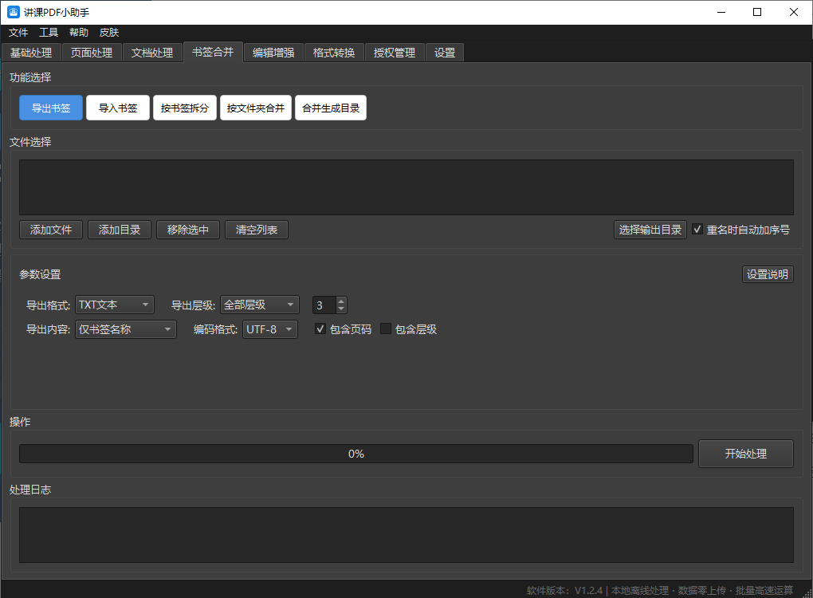Switch to the 格式转换 tab

(335, 53)
